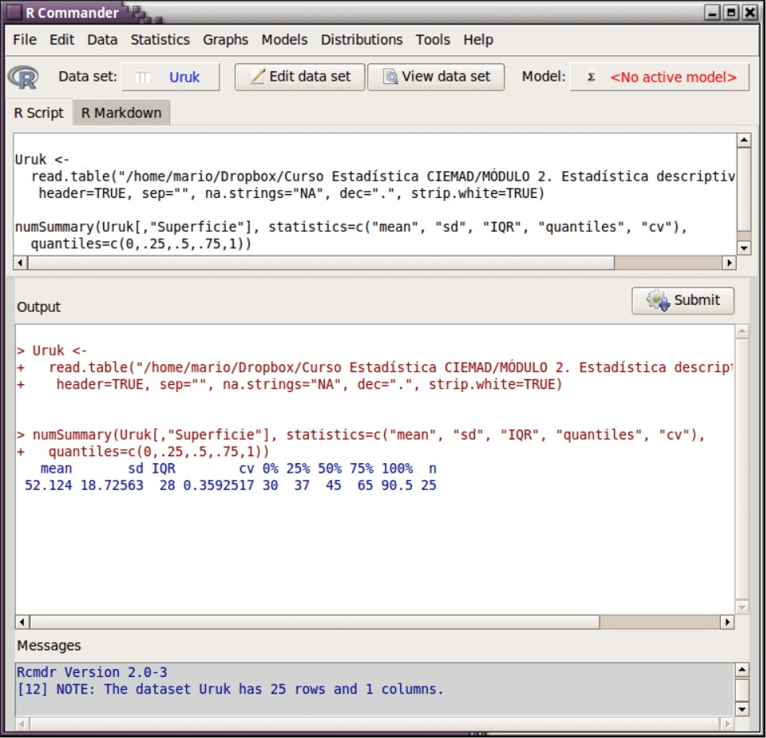
Task: Click the 'Rcmdr Version 2.0-3' message
Action: tap(92, 672)
